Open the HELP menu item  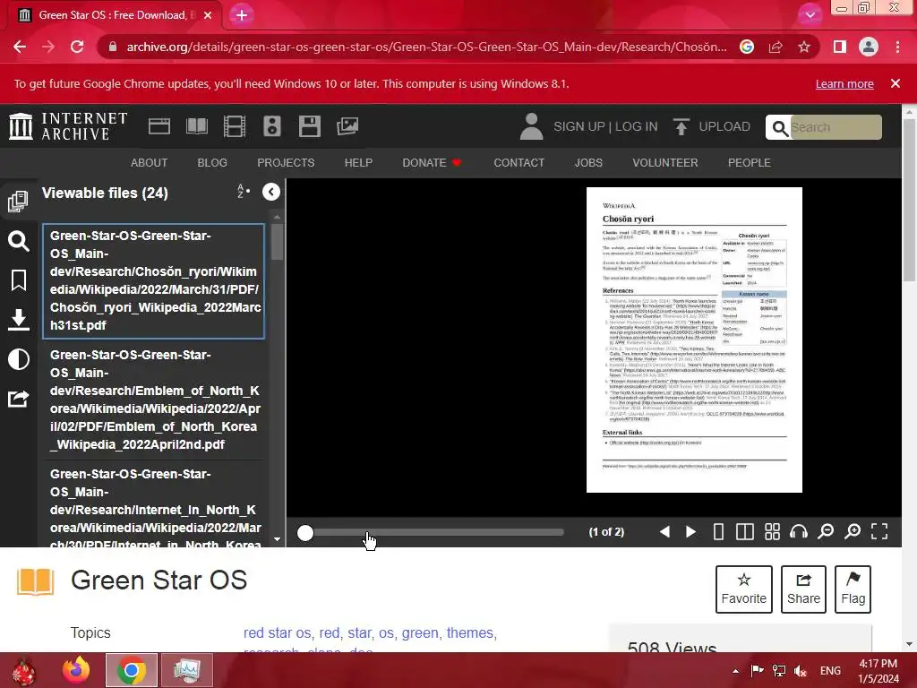(358, 163)
